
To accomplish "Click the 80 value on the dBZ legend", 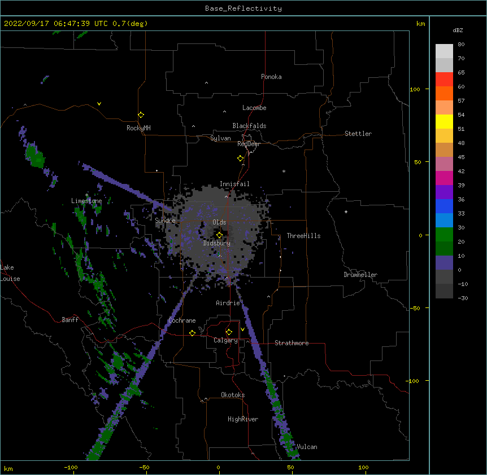I will pyautogui.click(x=461, y=45).
